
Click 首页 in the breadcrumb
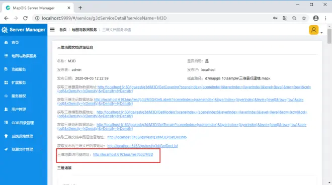pyautogui.click(x=63, y=30)
